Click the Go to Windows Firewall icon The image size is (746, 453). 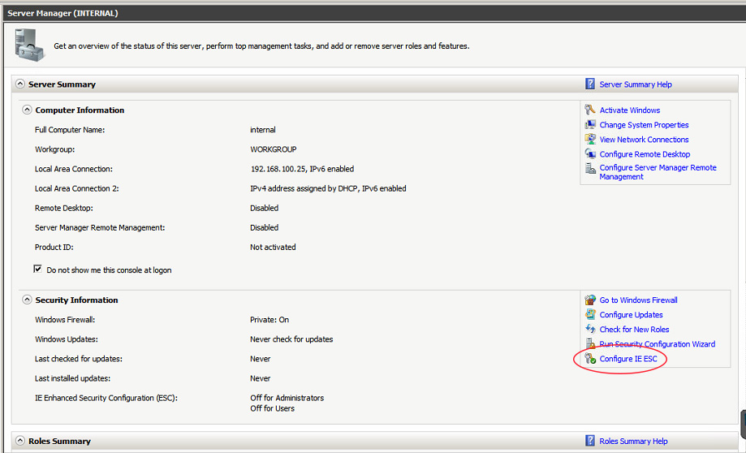click(x=590, y=300)
